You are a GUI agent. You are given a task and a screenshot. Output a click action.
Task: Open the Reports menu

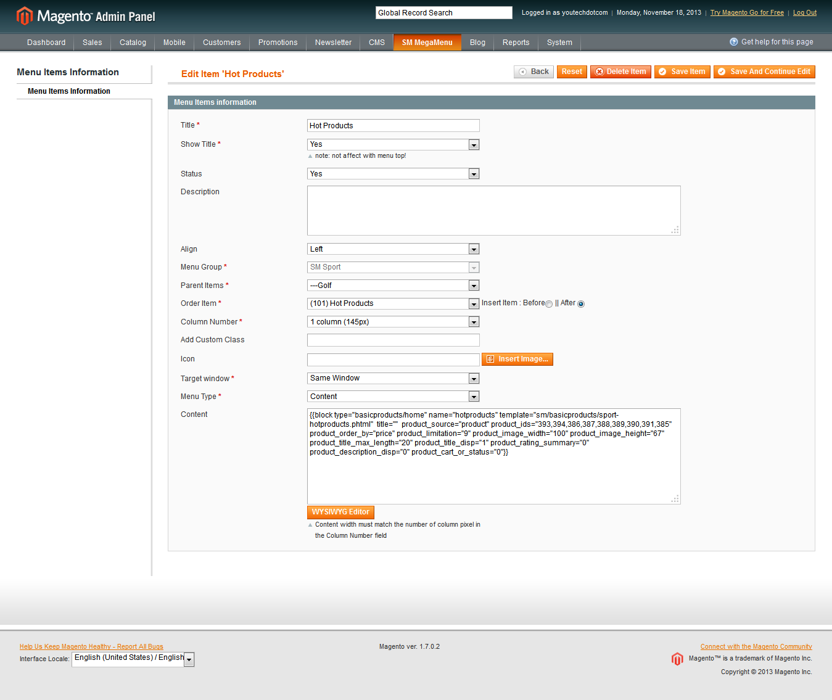516,43
